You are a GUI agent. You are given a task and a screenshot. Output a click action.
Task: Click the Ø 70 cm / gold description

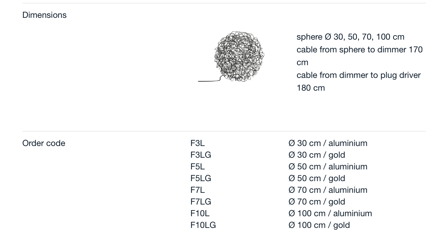pyautogui.click(x=317, y=202)
